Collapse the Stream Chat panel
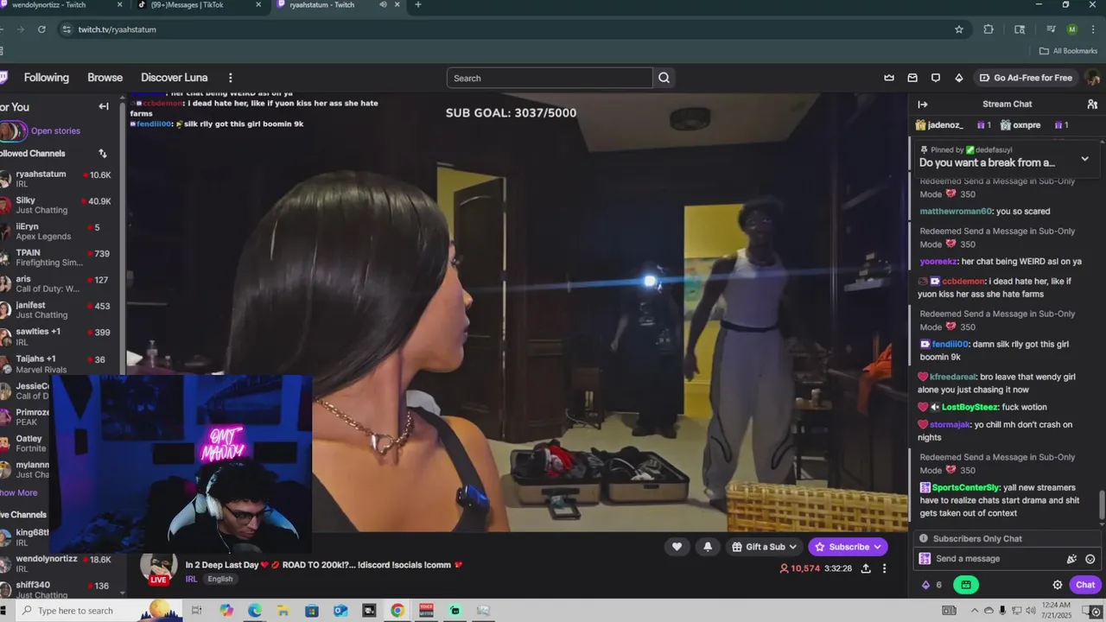 (x=923, y=104)
